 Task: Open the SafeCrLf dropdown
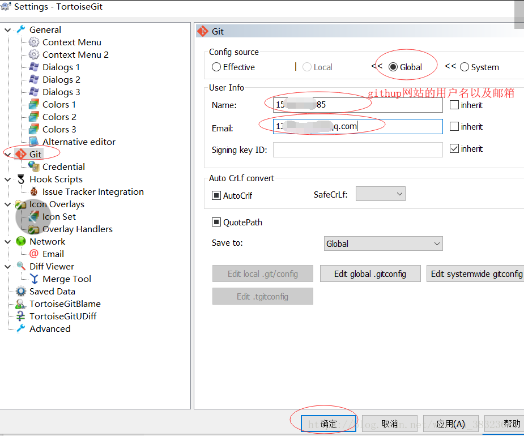[380, 194]
